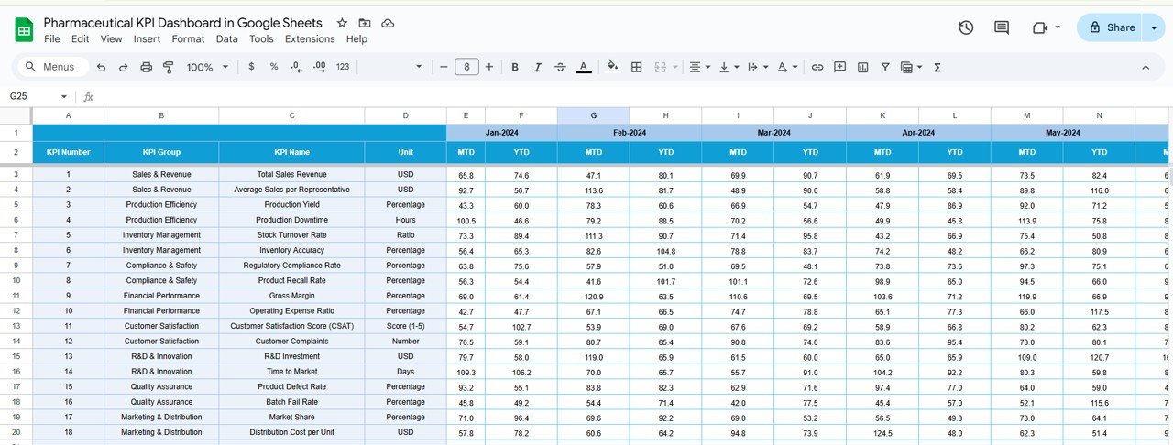The image size is (1173, 445).
Task: Print the spreadsheet
Action: [146, 67]
